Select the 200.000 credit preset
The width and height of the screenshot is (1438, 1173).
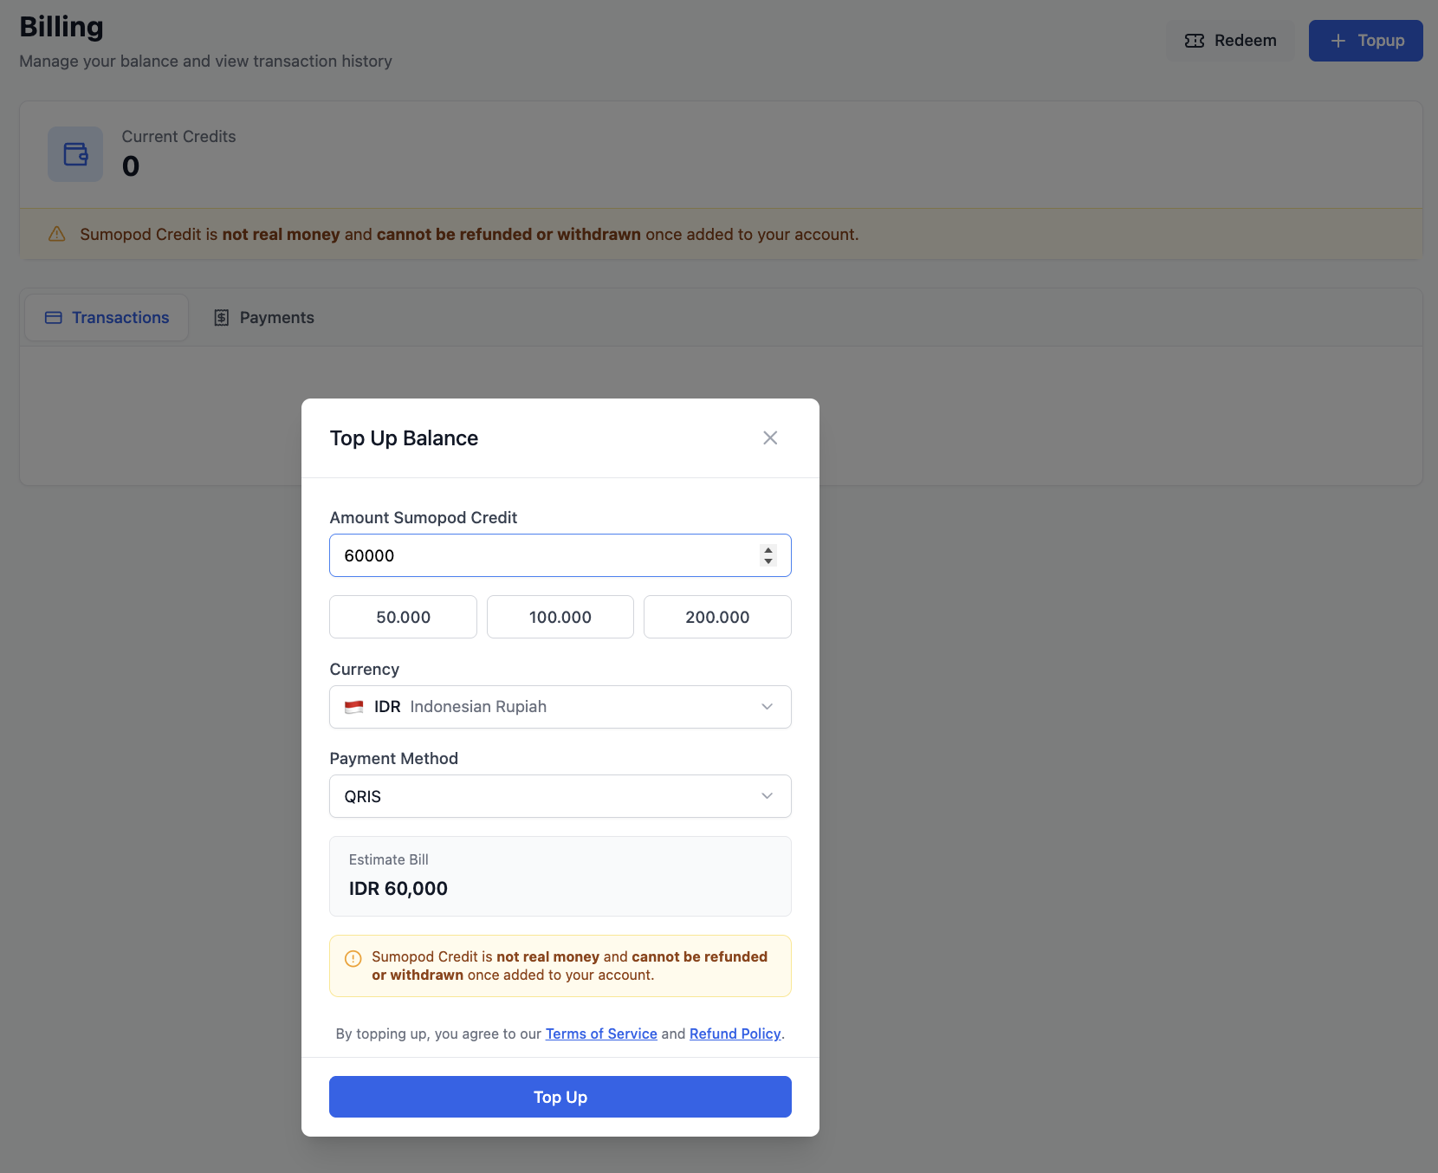pyautogui.click(x=716, y=617)
